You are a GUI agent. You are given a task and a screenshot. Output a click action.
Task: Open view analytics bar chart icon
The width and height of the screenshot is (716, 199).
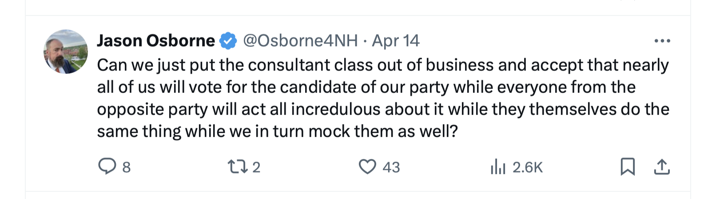tap(498, 167)
